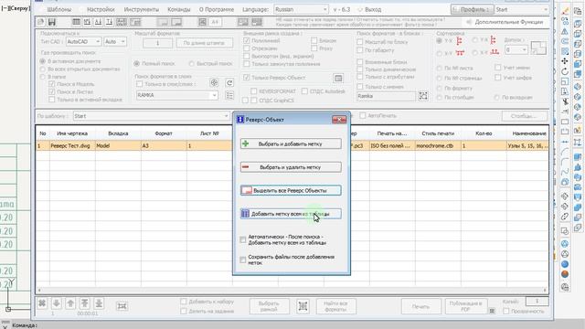Click the Печать button
This screenshot has height=329, width=585.
click(x=420, y=307)
